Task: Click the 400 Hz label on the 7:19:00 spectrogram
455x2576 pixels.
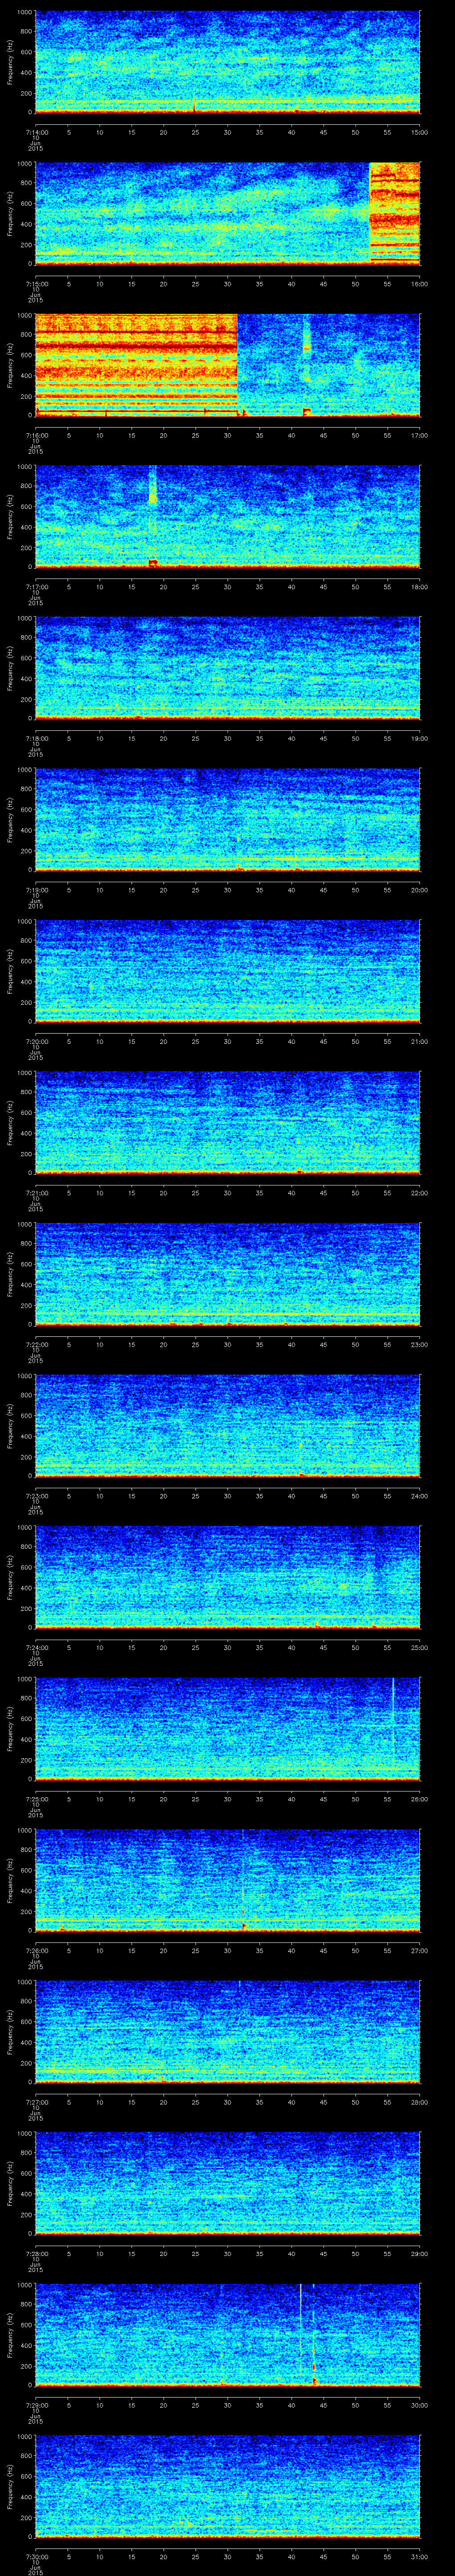Action: pos(26,830)
